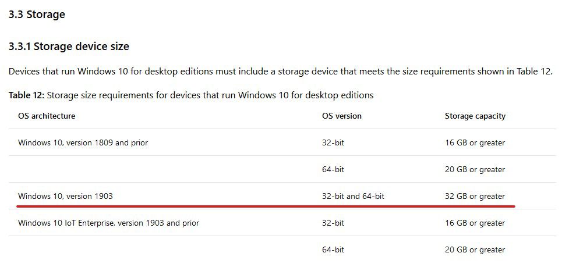Screen dimensions: 576x278
Task: Click "64-bit" in the last table row
Action: pyautogui.click(x=333, y=250)
